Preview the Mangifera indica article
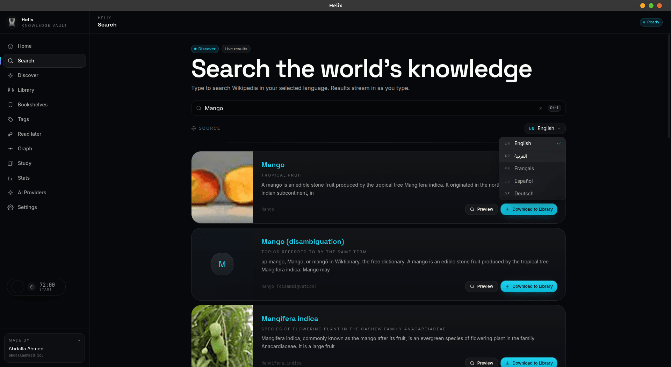 pyautogui.click(x=481, y=362)
